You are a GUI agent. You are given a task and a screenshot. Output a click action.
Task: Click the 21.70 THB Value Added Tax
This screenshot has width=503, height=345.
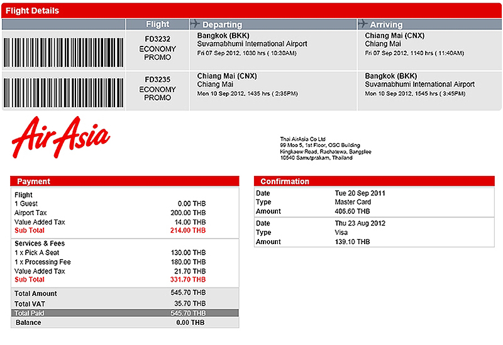pyautogui.click(x=190, y=272)
